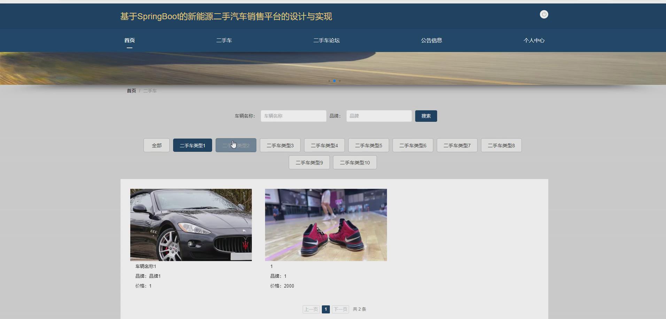Image resolution: width=666 pixels, height=319 pixels.
Task: Focus the 车辆名称 search field
Action: pos(293,116)
